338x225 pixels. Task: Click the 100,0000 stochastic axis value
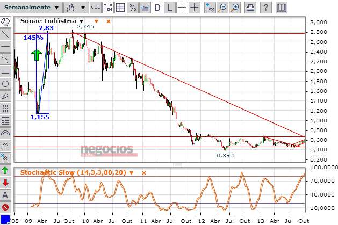324,168
